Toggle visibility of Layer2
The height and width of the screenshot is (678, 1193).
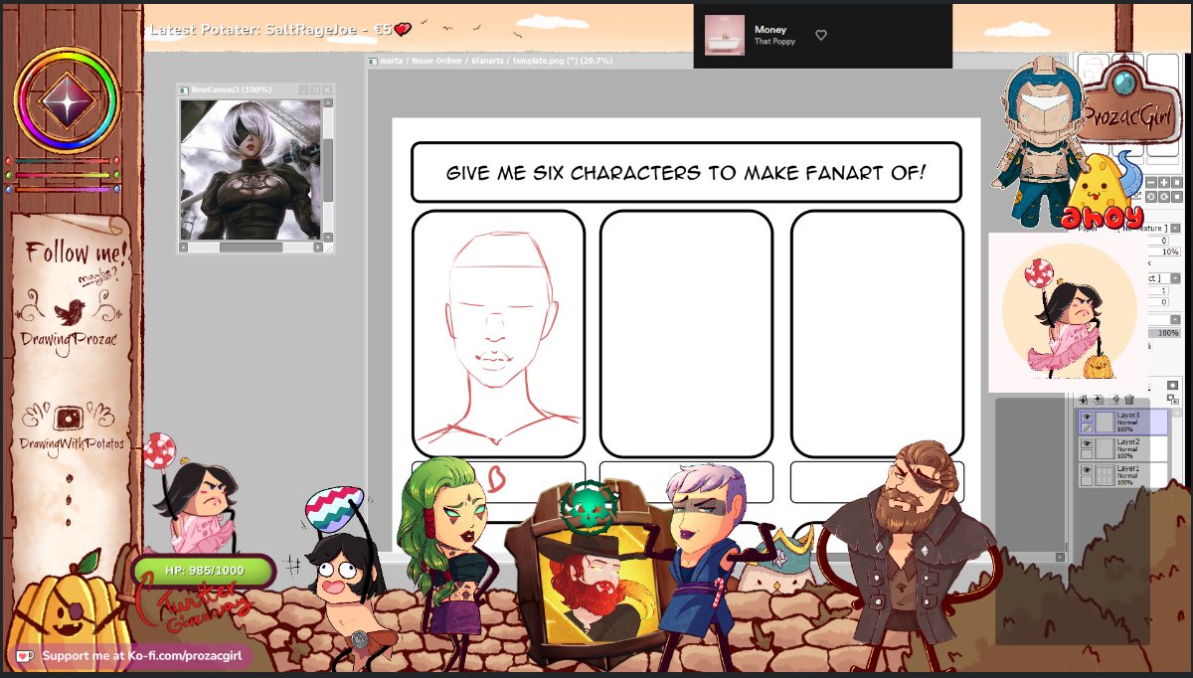(1087, 442)
